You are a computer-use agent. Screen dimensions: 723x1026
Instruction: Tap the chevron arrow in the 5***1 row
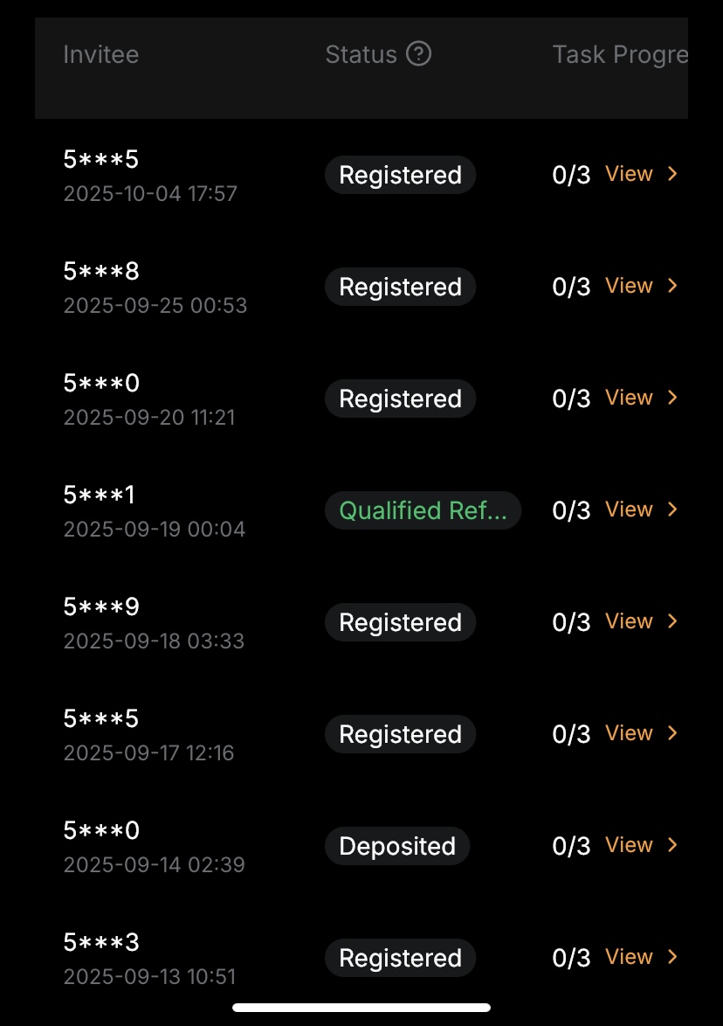point(672,510)
